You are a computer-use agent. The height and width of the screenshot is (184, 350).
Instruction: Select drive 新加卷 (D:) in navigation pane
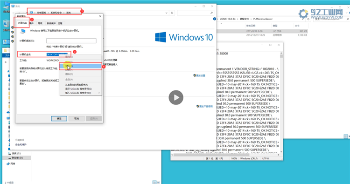point(17,158)
